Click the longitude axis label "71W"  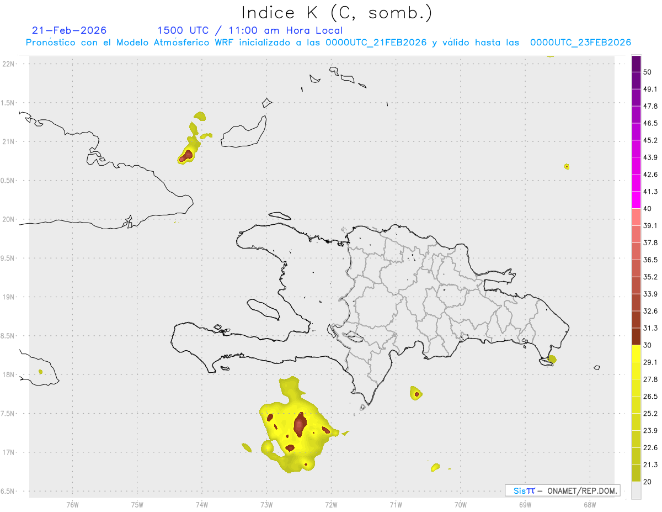coord(396,504)
